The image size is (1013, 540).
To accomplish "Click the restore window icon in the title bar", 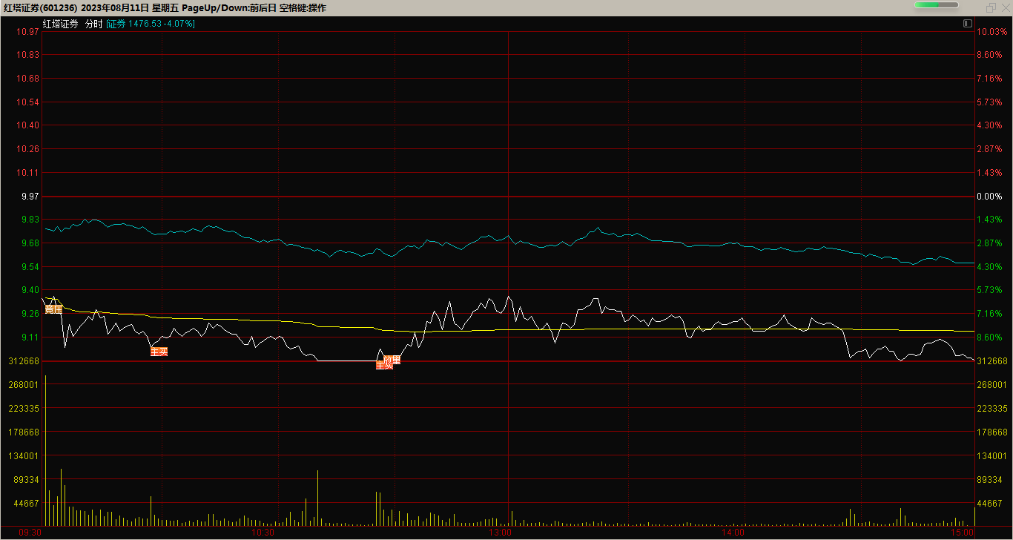I will tap(991, 7).
